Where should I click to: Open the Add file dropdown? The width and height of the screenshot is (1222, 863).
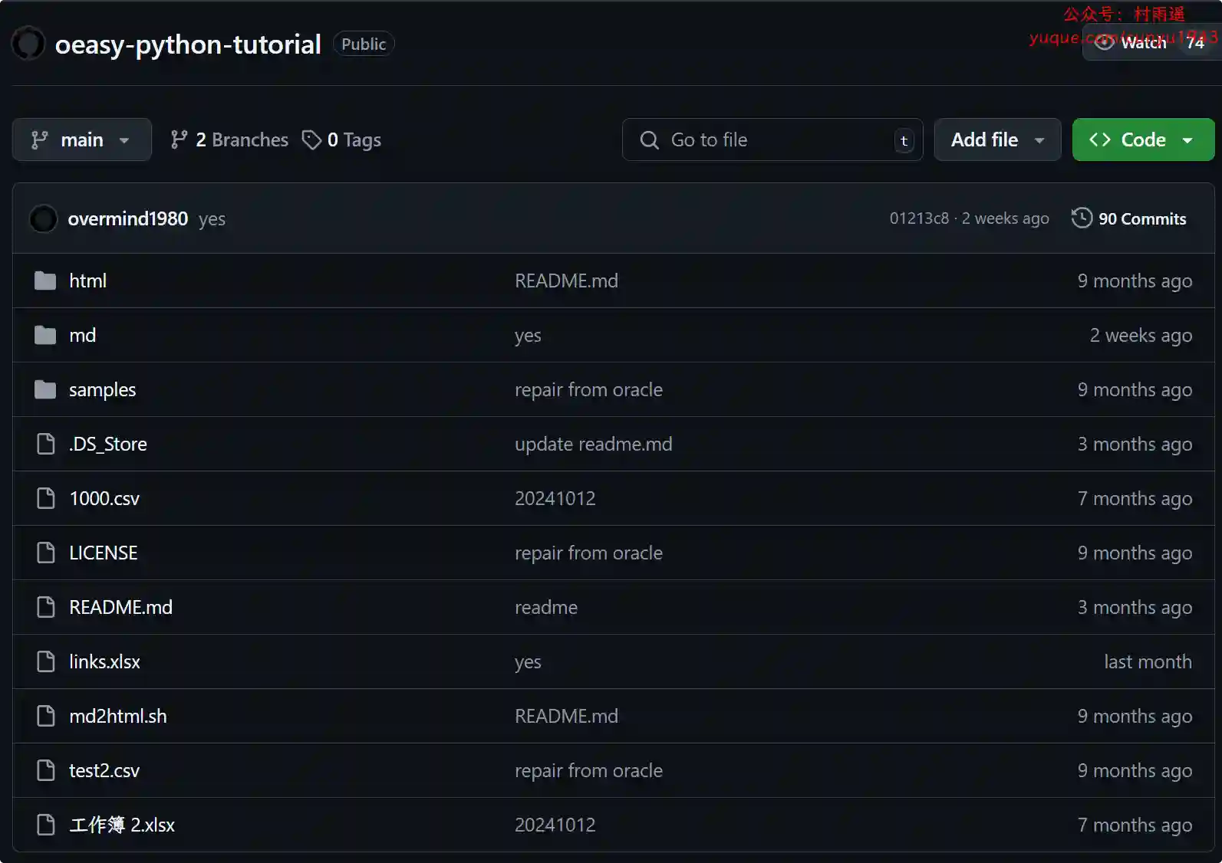coord(996,140)
